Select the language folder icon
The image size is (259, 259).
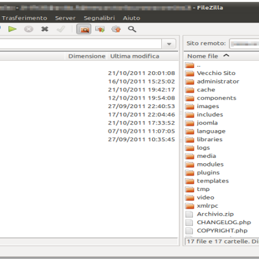[190, 131]
